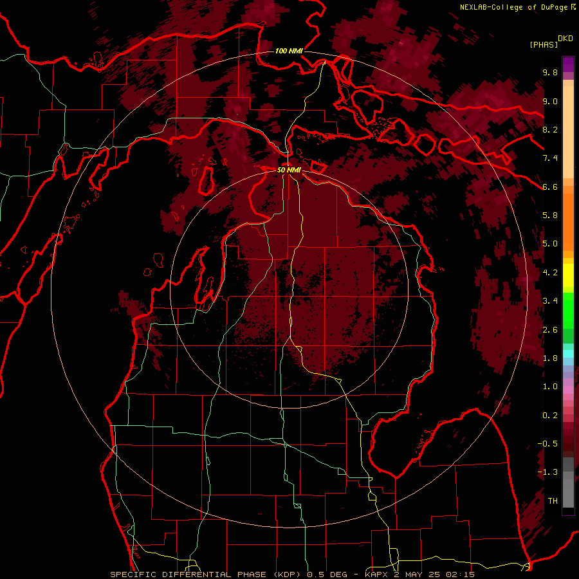
Task: Select the -1.3 value on color scale
Action: (x=547, y=472)
